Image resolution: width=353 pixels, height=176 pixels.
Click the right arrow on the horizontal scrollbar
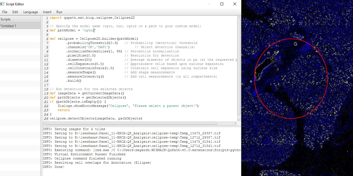point(236,123)
